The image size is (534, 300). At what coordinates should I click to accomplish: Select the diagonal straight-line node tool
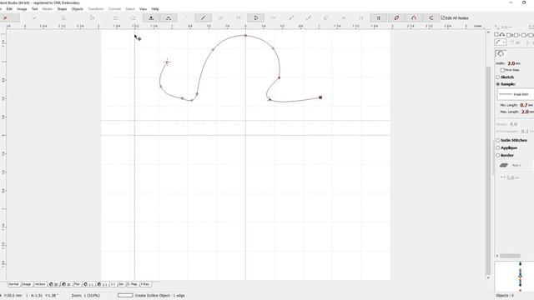coord(204,18)
